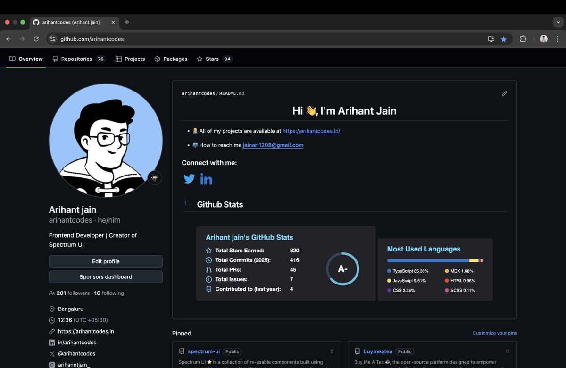The width and height of the screenshot is (566, 368).
Task: Open the Sponsors dashboard button
Action: tap(106, 277)
